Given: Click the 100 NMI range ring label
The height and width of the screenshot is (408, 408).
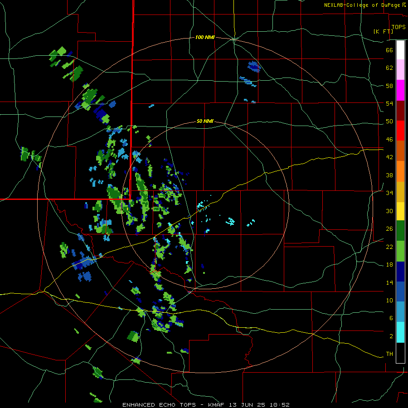Looking at the screenshot, I should coord(205,38).
